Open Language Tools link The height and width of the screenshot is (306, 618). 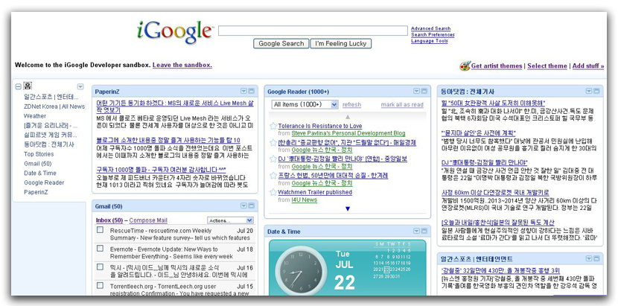coord(429,41)
